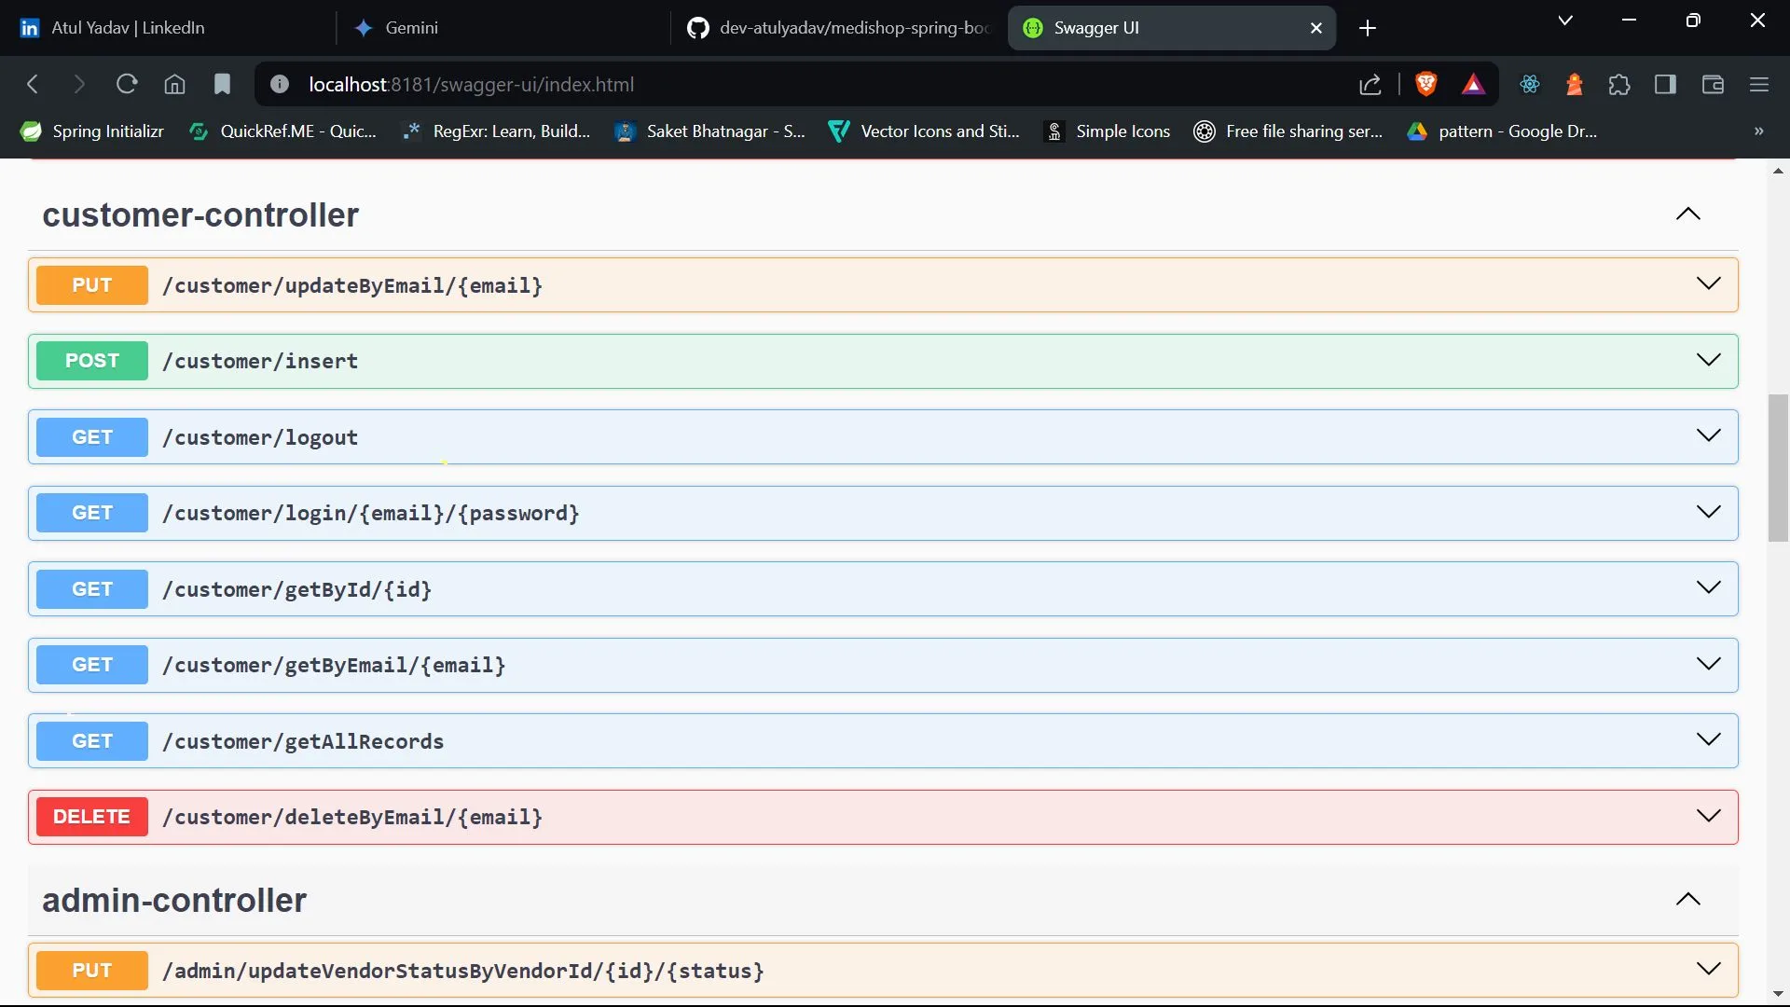Open Spring Initializr bookmark
The image size is (1790, 1007).
(x=92, y=131)
